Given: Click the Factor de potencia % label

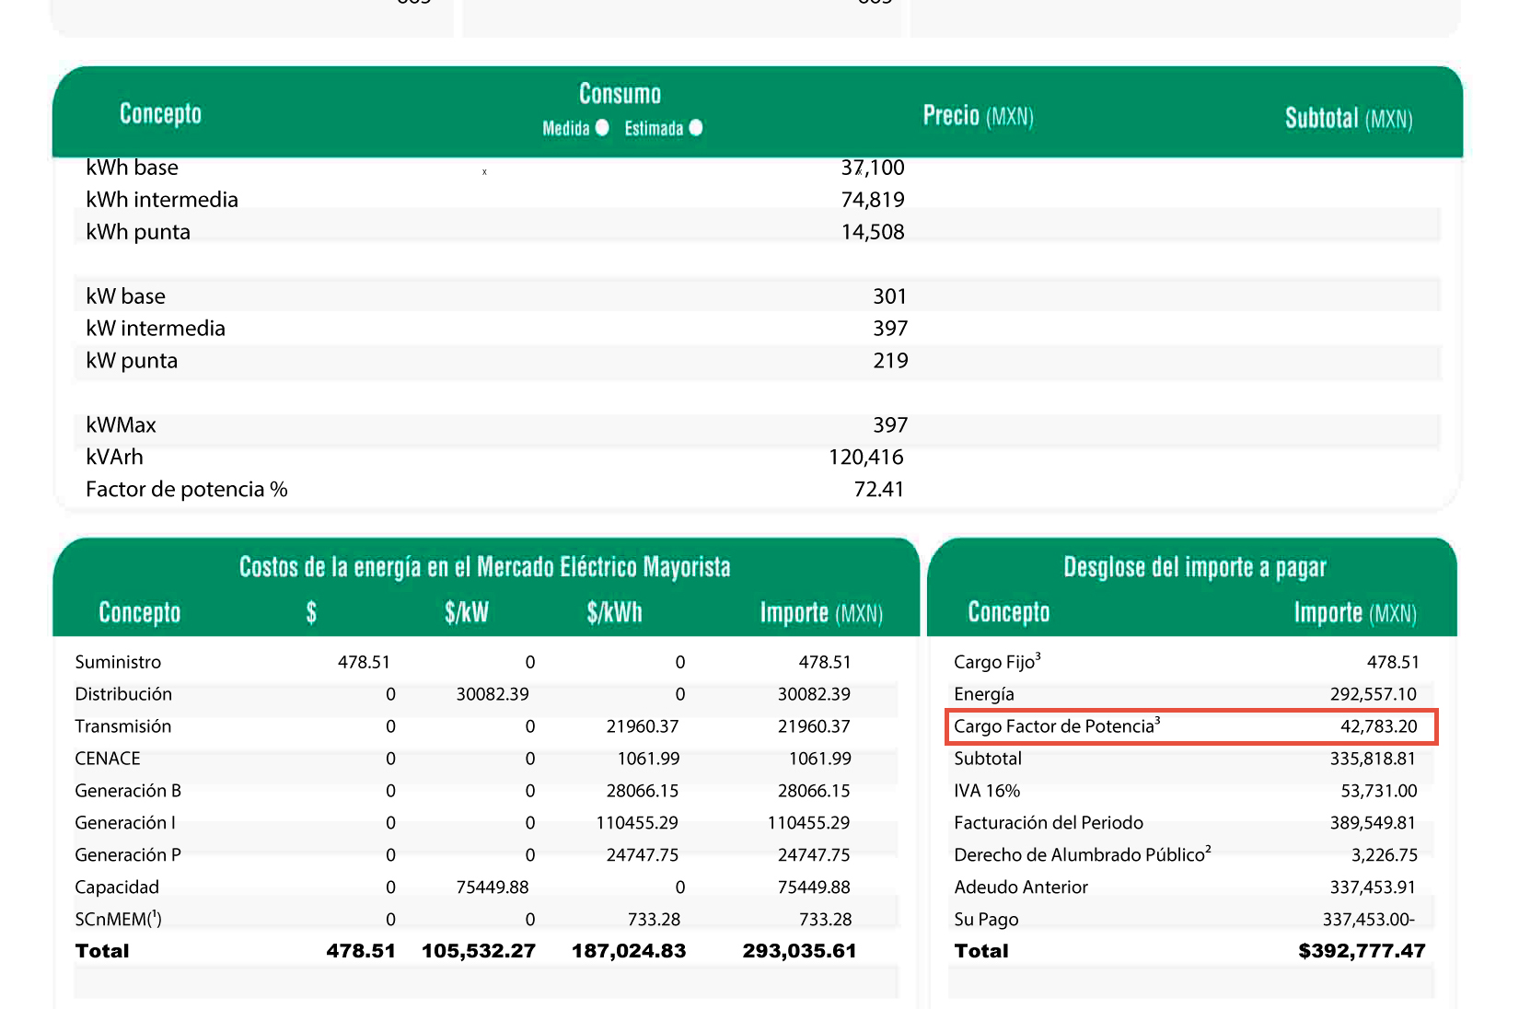Looking at the screenshot, I should click(x=187, y=490).
